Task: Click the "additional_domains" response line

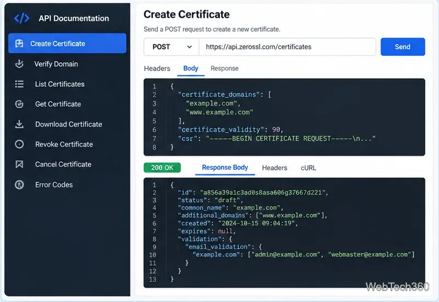Action: coord(252,215)
